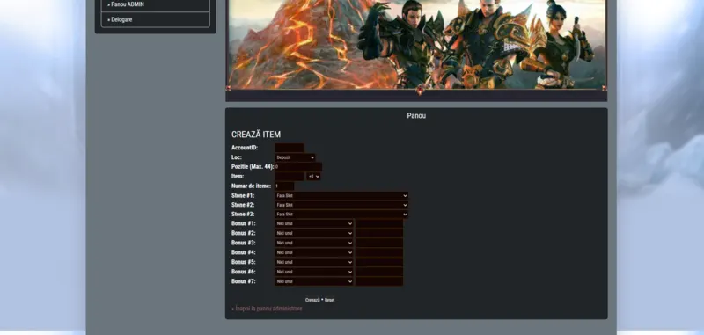Click the Creează submit button
704x335 pixels.
click(x=312, y=300)
